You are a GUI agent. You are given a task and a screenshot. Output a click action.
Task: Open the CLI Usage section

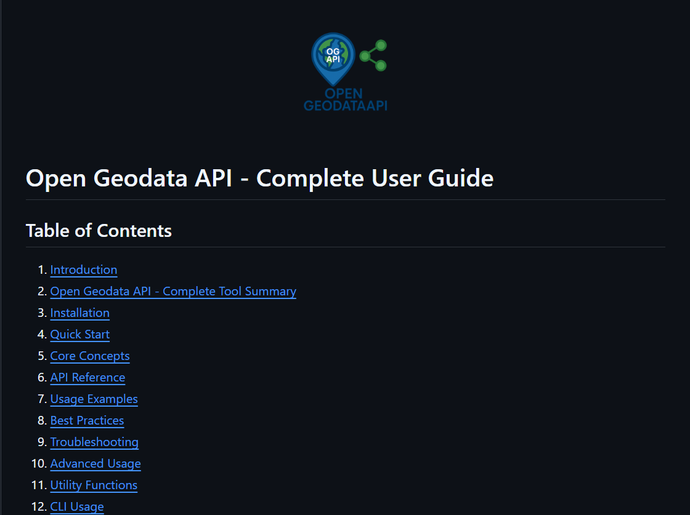(76, 506)
